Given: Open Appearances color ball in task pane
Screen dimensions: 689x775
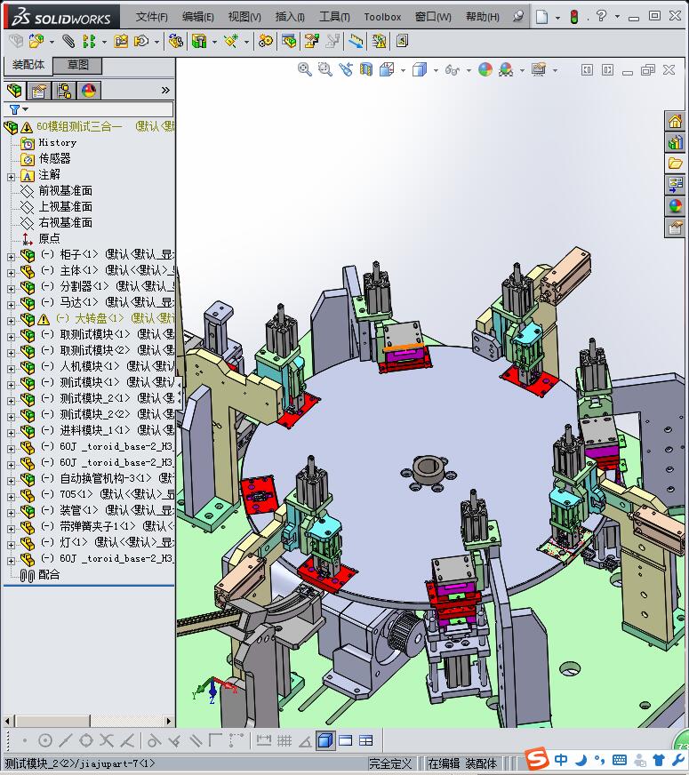Looking at the screenshot, I should pyautogui.click(x=675, y=206).
